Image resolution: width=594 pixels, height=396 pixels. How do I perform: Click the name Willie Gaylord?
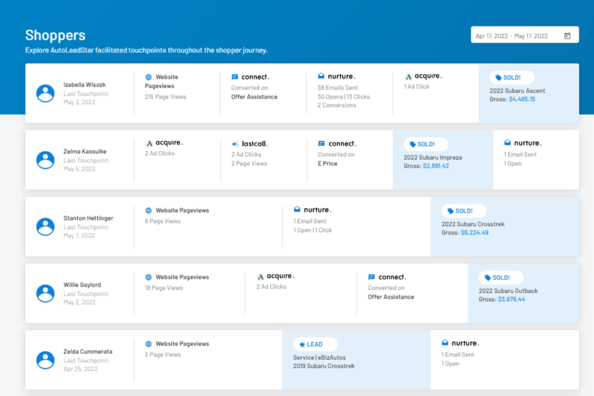click(82, 285)
